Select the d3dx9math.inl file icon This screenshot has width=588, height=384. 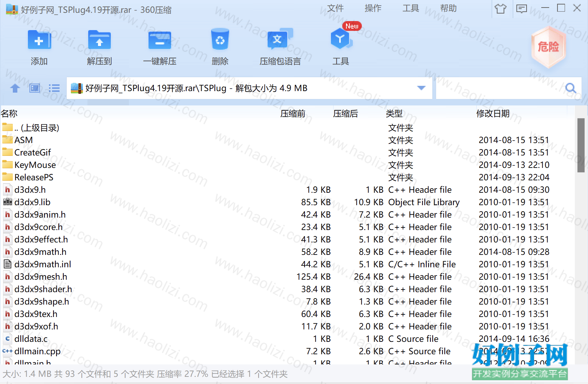[7, 264]
